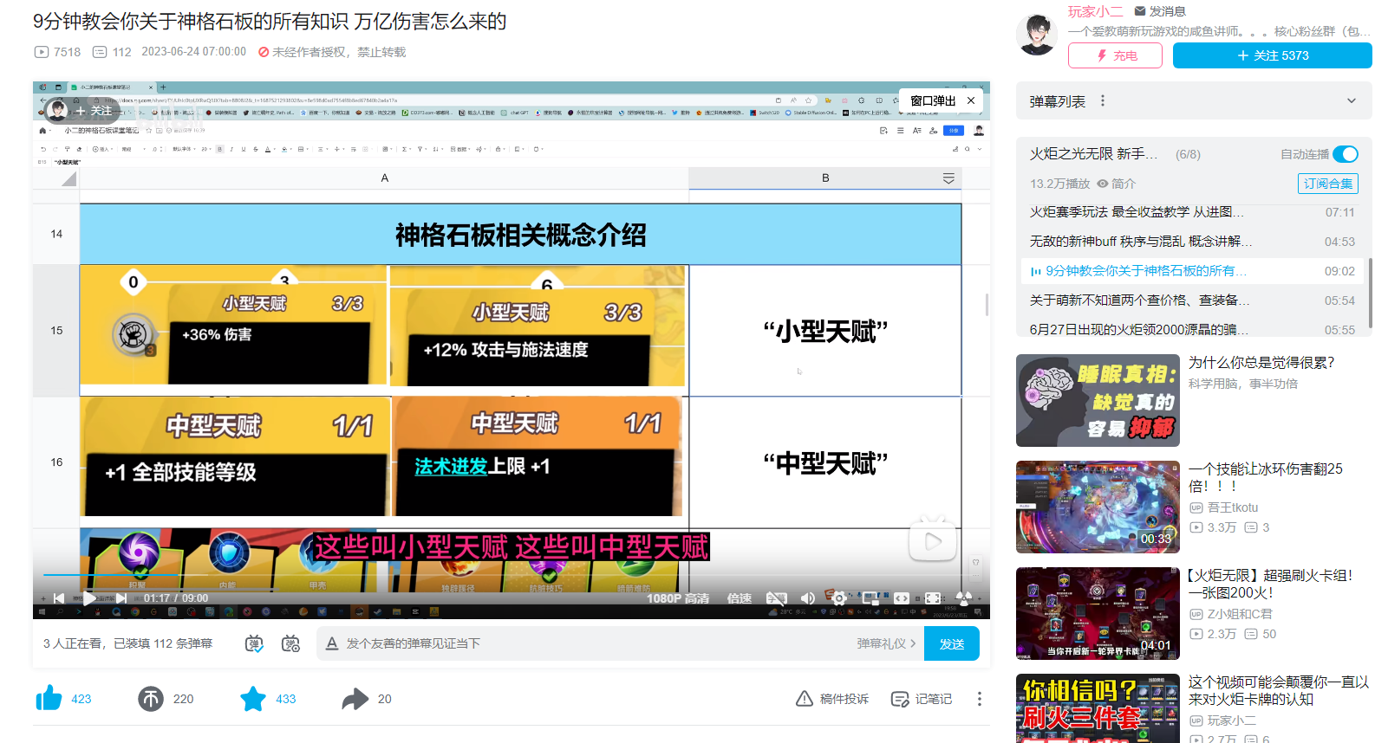Viewport: 1388px width, 743px height.
Task: Send danmaku with 发送 button
Action: [952, 643]
